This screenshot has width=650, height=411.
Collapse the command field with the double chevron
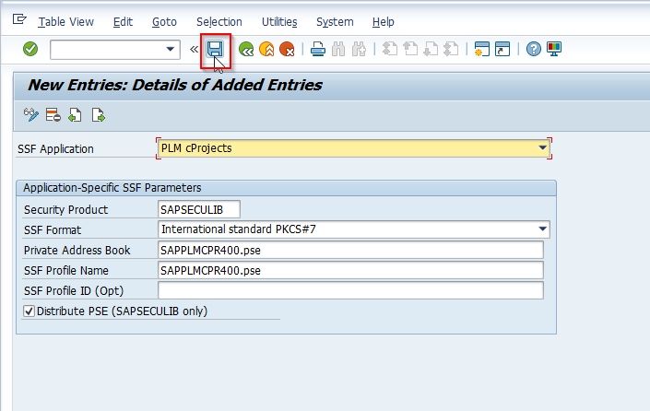pos(194,50)
